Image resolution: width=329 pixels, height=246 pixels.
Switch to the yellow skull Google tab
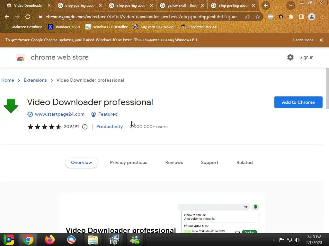point(182,6)
